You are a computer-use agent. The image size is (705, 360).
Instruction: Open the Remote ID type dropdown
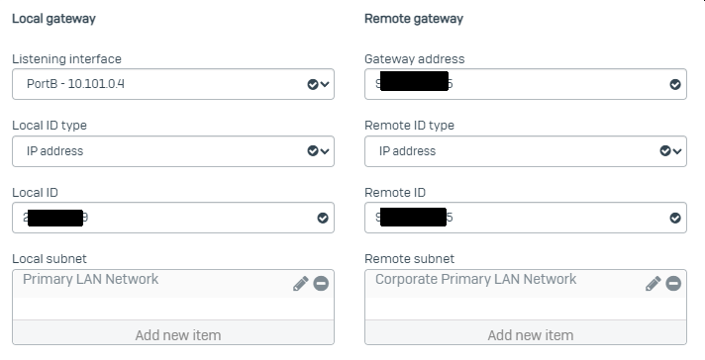tap(526, 151)
